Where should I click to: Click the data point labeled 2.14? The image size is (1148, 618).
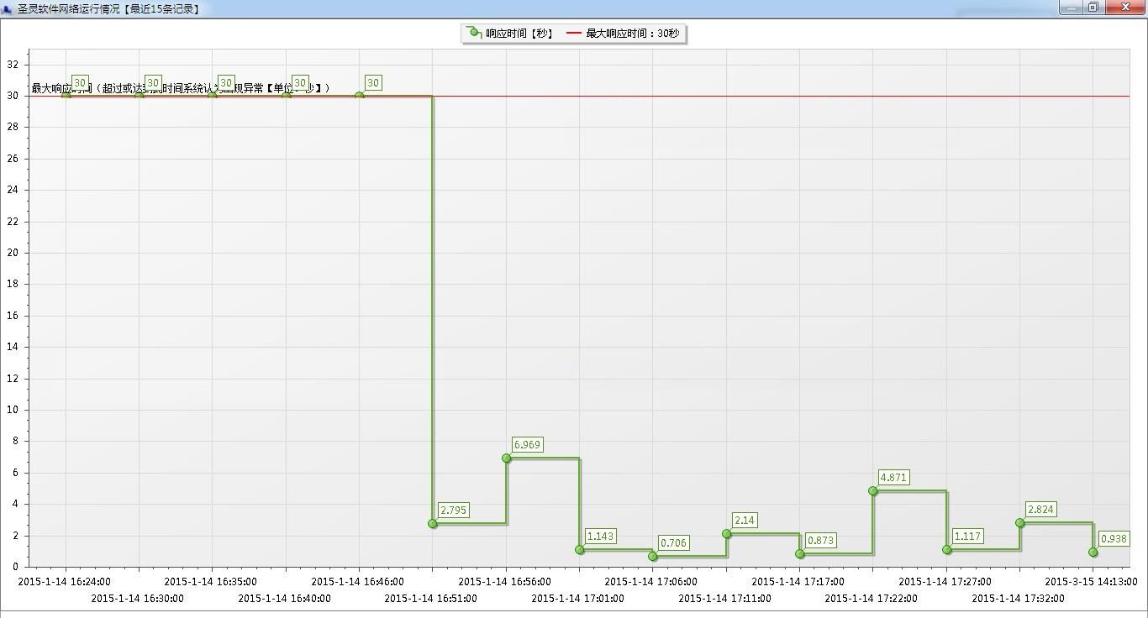pyautogui.click(x=727, y=534)
